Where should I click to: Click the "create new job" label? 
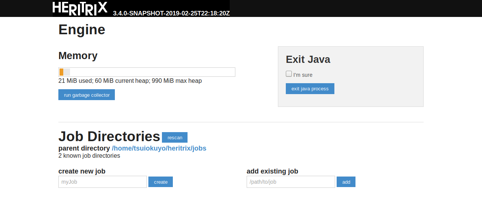pyautogui.click(x=82, y=171)
